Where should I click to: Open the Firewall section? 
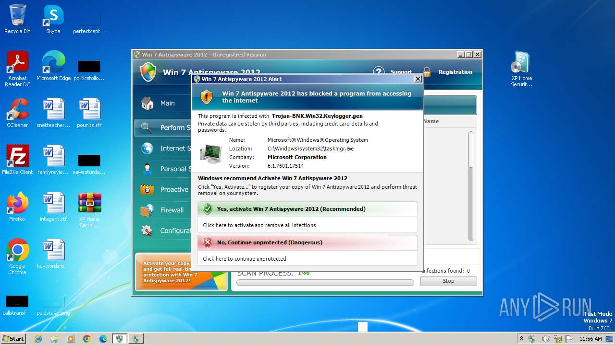(x=163, y=210)
